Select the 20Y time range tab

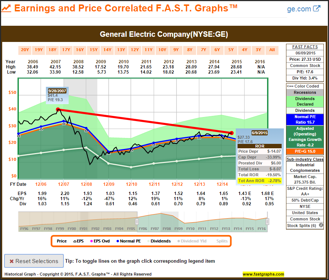(25, 50)
